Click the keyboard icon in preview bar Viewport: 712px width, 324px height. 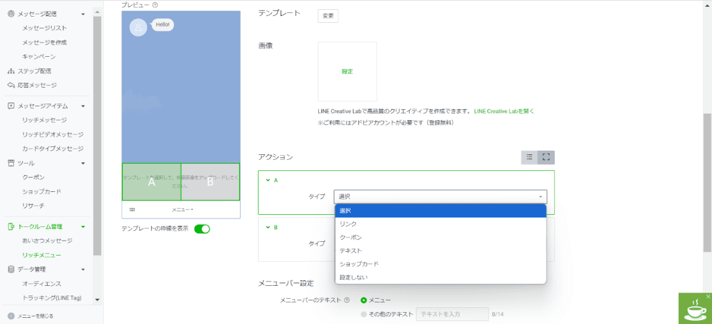click(132, 210)
